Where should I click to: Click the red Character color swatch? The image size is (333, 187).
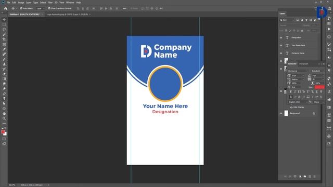pos(319,87)
